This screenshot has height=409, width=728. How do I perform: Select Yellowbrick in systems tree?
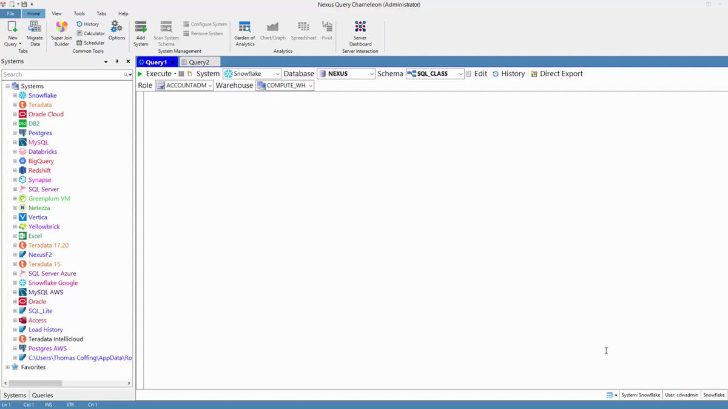pos(44,227)
